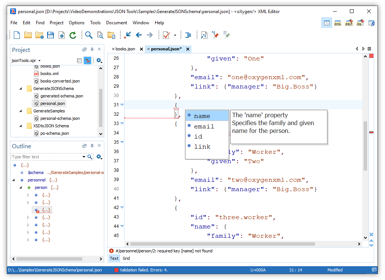Click the New document icon
The width and height of the screenshot is (385, 280).
click(17, 35)
